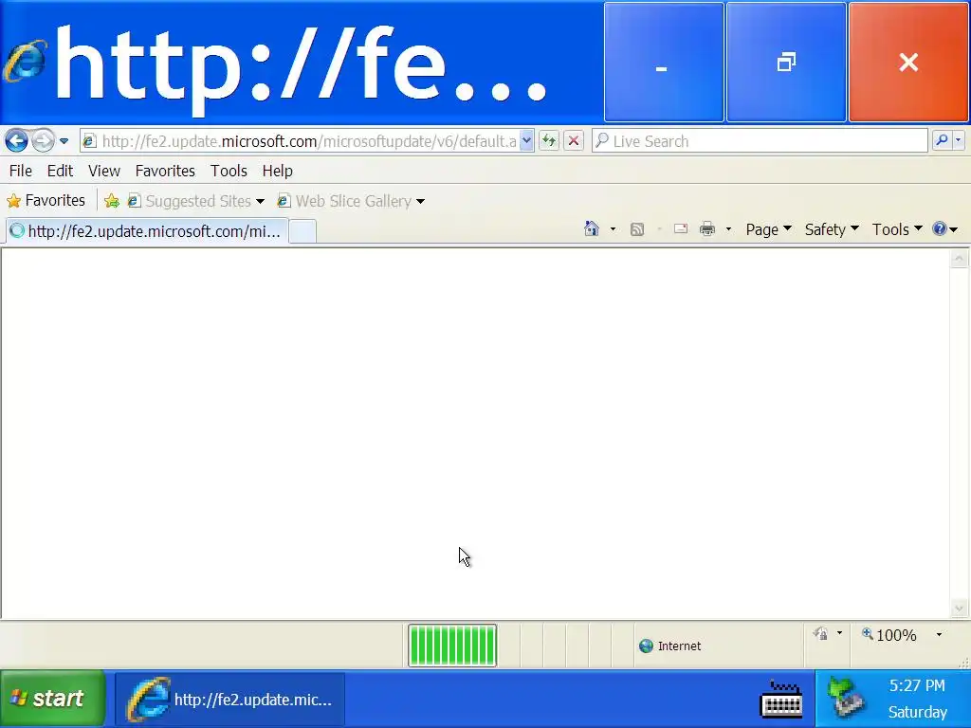This screenshot has width=971, height=728.
Task: Click the Internet zone status text
Action: (679, 646)
